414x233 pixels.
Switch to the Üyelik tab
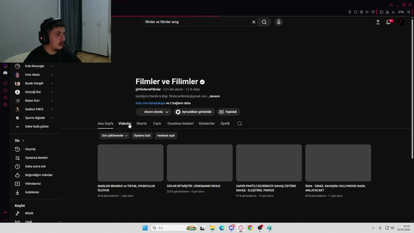coord(225,124)
